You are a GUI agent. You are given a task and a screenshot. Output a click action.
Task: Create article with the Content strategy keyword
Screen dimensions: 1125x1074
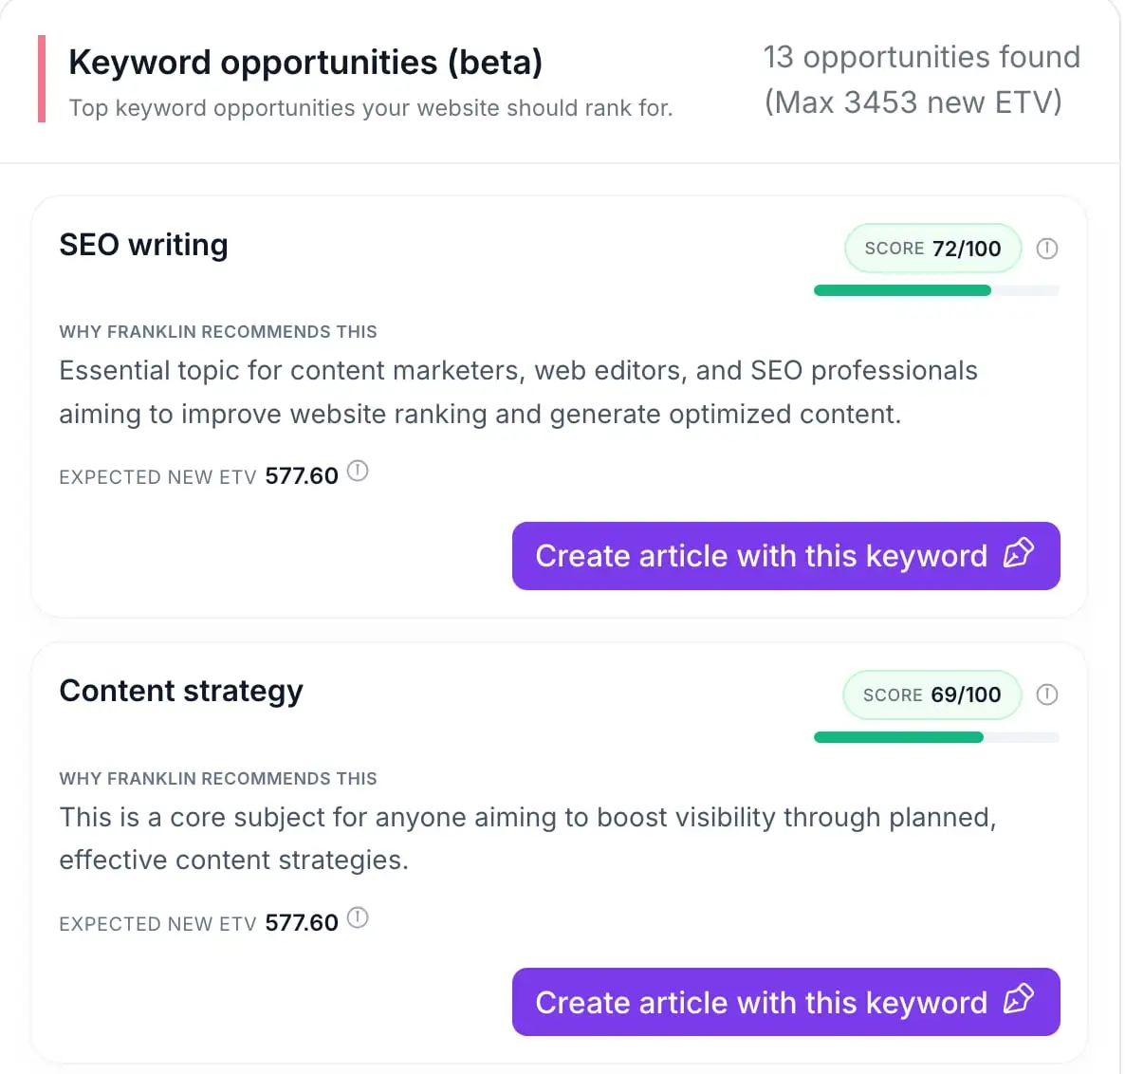click(x=785, y=1002)
